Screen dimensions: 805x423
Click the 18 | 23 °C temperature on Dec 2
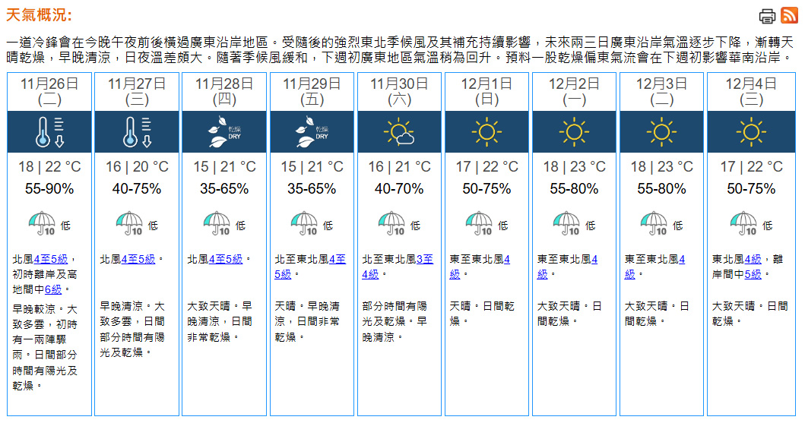(575, 166)
